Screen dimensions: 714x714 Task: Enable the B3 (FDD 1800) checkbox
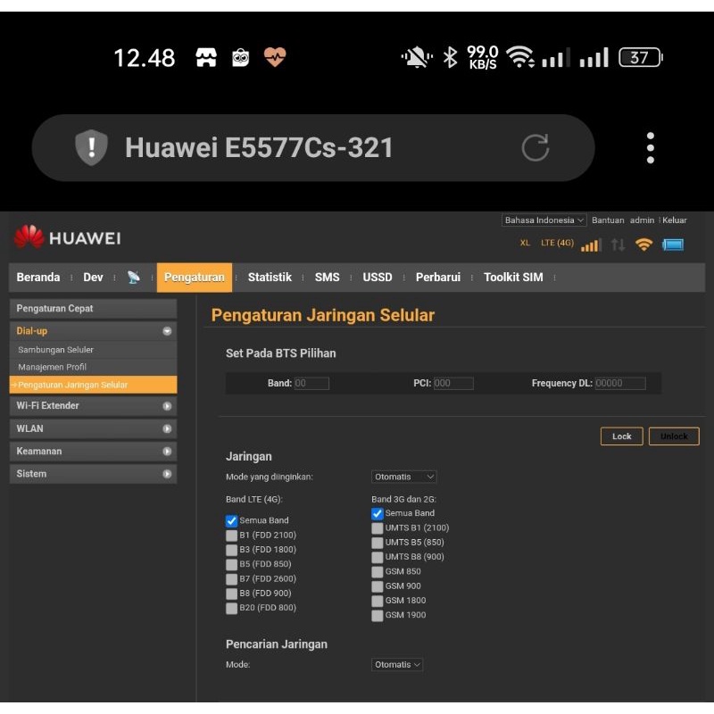point(231,550)
